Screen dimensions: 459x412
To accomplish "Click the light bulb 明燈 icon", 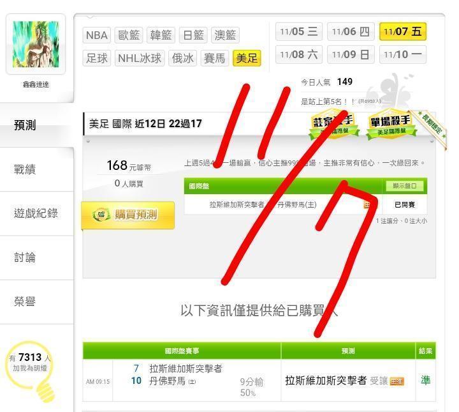I will point(30,371).
